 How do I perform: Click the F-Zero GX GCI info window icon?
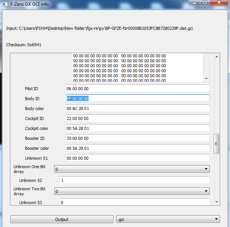tap(5, 4)
